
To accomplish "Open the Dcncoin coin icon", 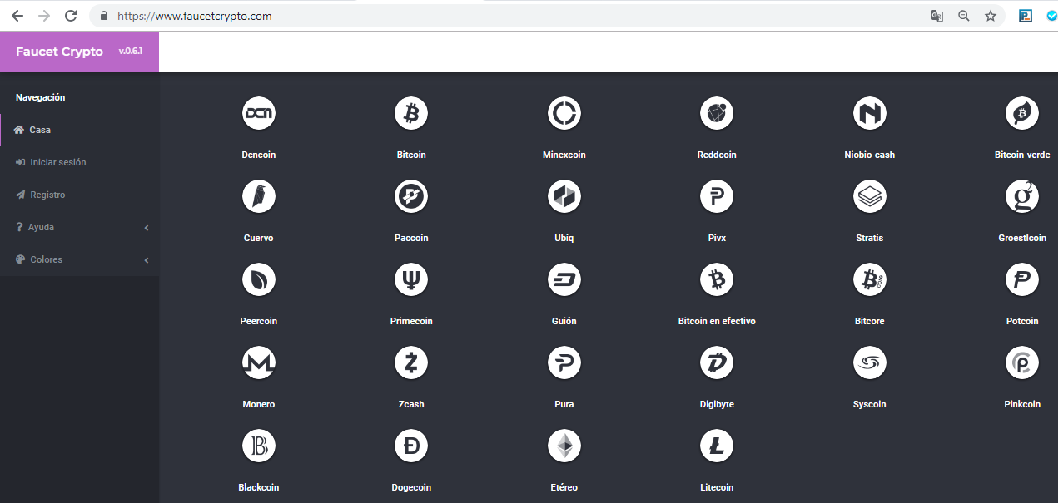I will pos(259,113).
